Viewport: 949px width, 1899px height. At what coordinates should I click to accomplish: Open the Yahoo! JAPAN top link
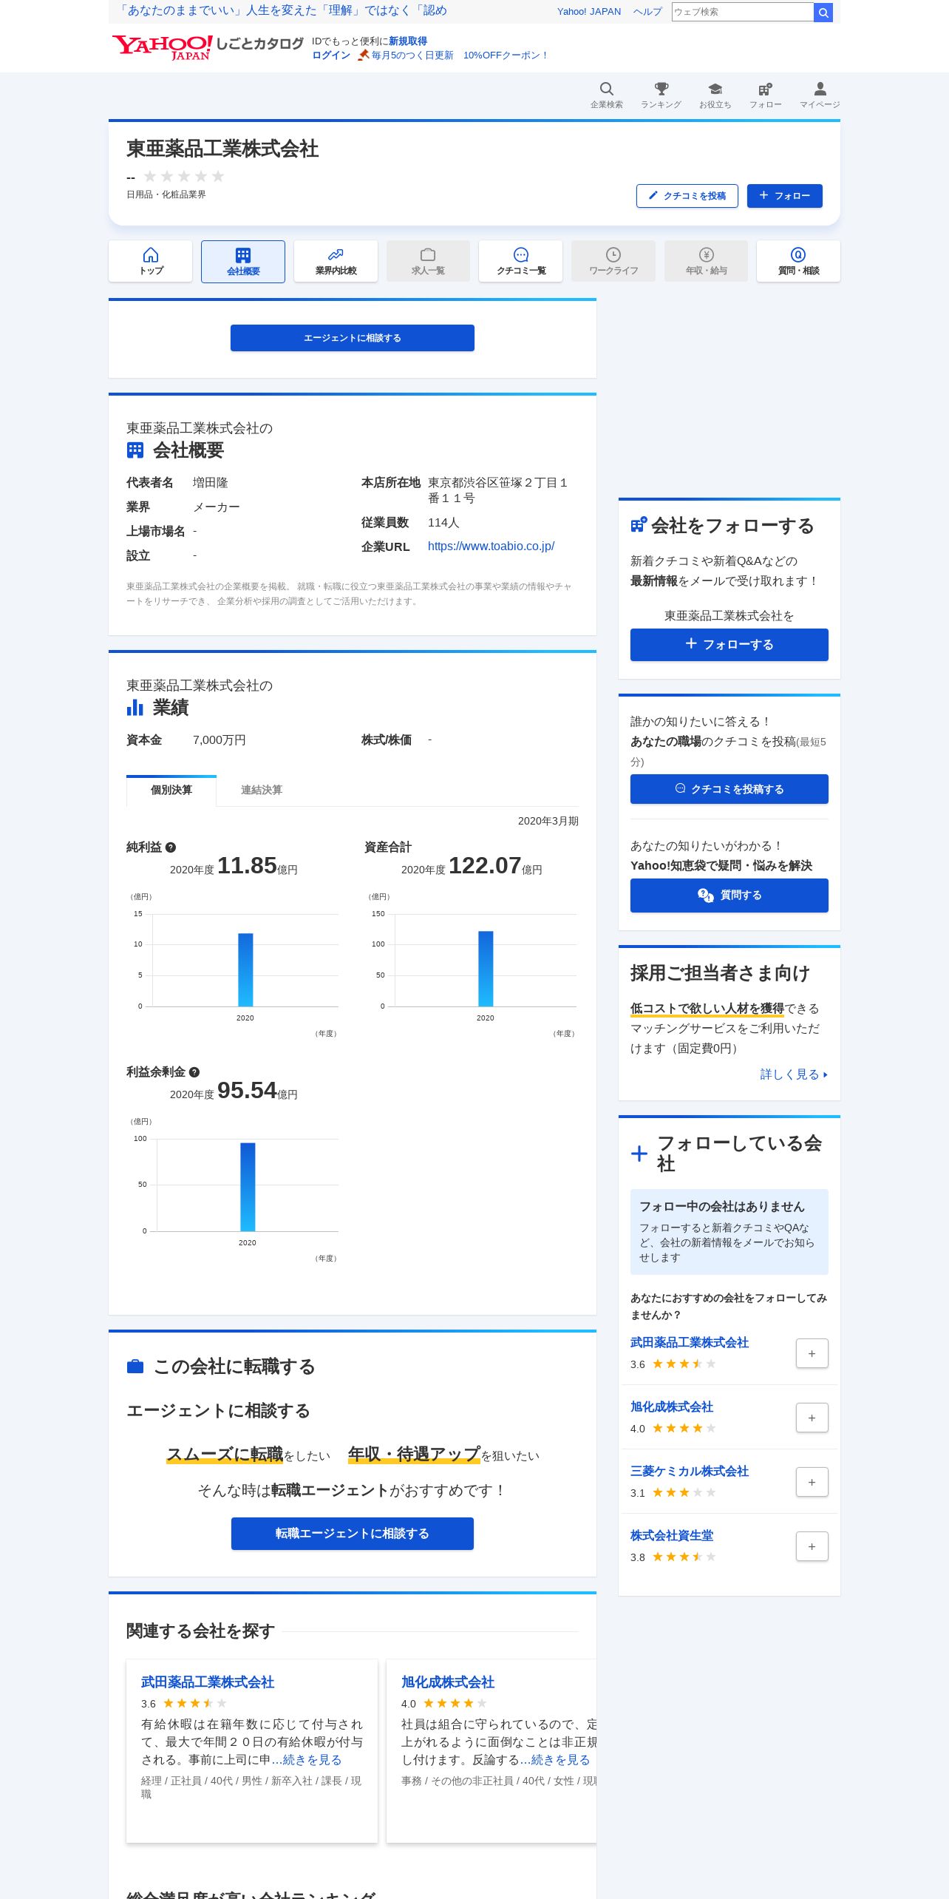[x=589, y=12]
